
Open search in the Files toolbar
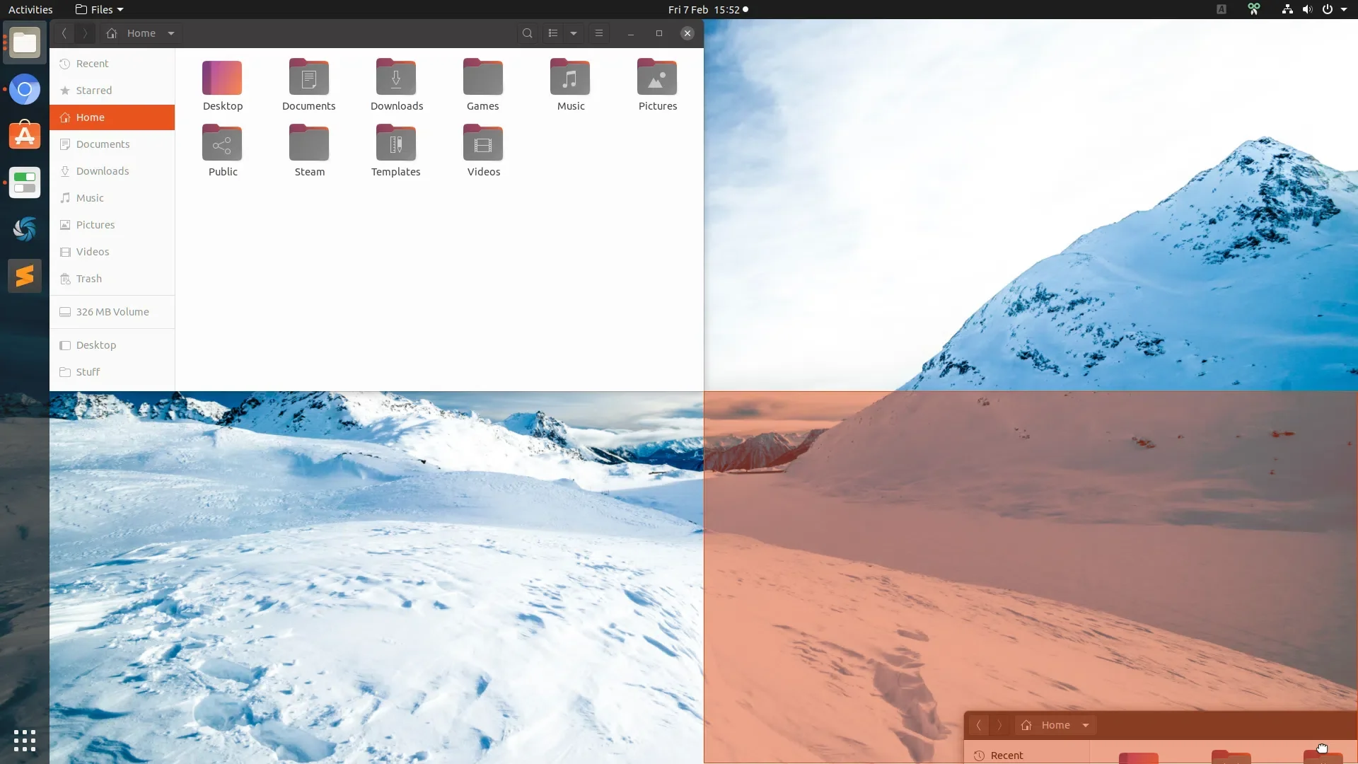(528, 33)
